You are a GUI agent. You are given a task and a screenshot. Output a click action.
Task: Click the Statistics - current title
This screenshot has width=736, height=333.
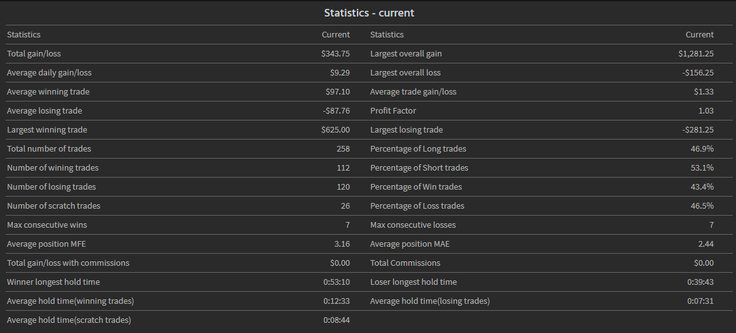pyautogui.click(x=369, y=13)
